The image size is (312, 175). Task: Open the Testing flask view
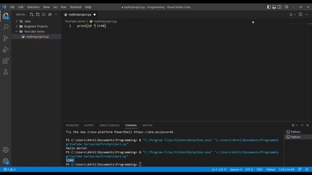tap(5, 72)
